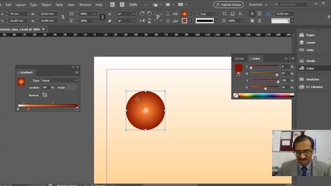The height and width of the screenshot is (186, 331).
Task: Open the arrange documents dropdown
Action: coord(183,5)
